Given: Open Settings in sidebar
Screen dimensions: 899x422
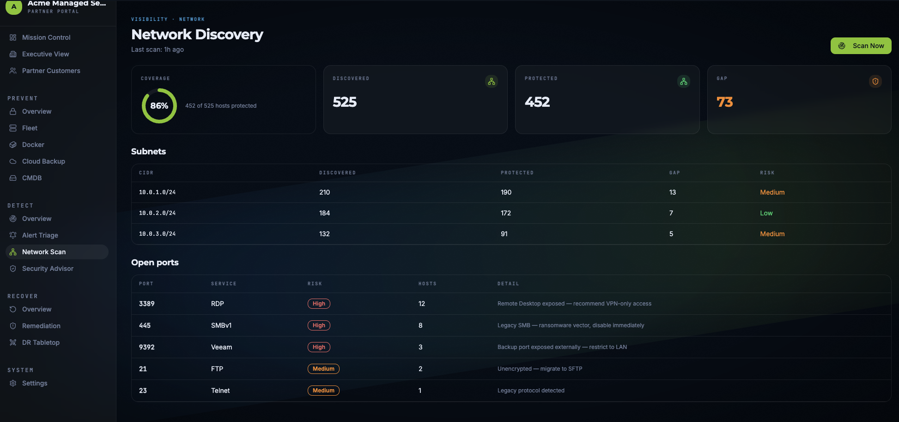Looking at the screenshot, I should point(57,383).
